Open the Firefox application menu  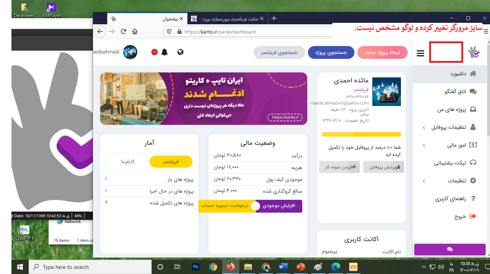(486, 31)
